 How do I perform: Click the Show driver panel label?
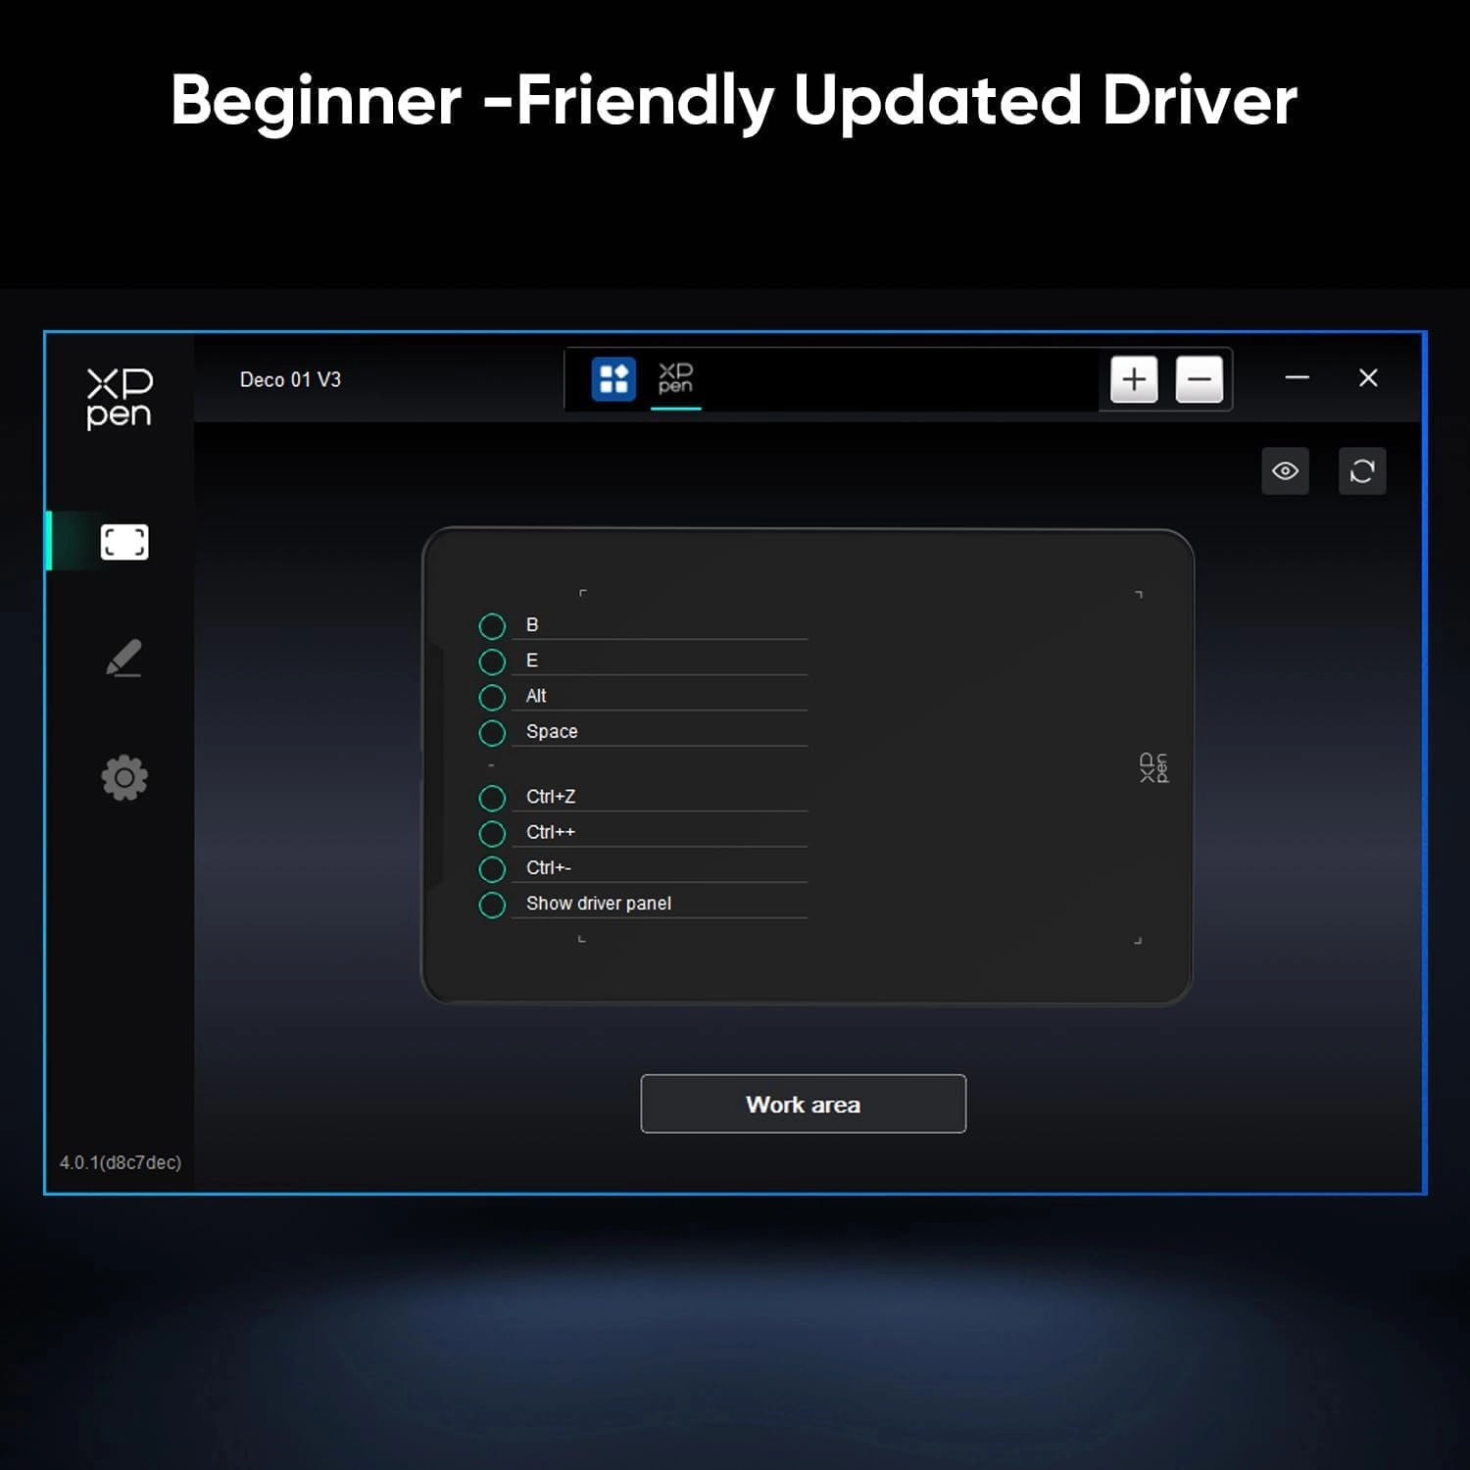coord(599,904)
